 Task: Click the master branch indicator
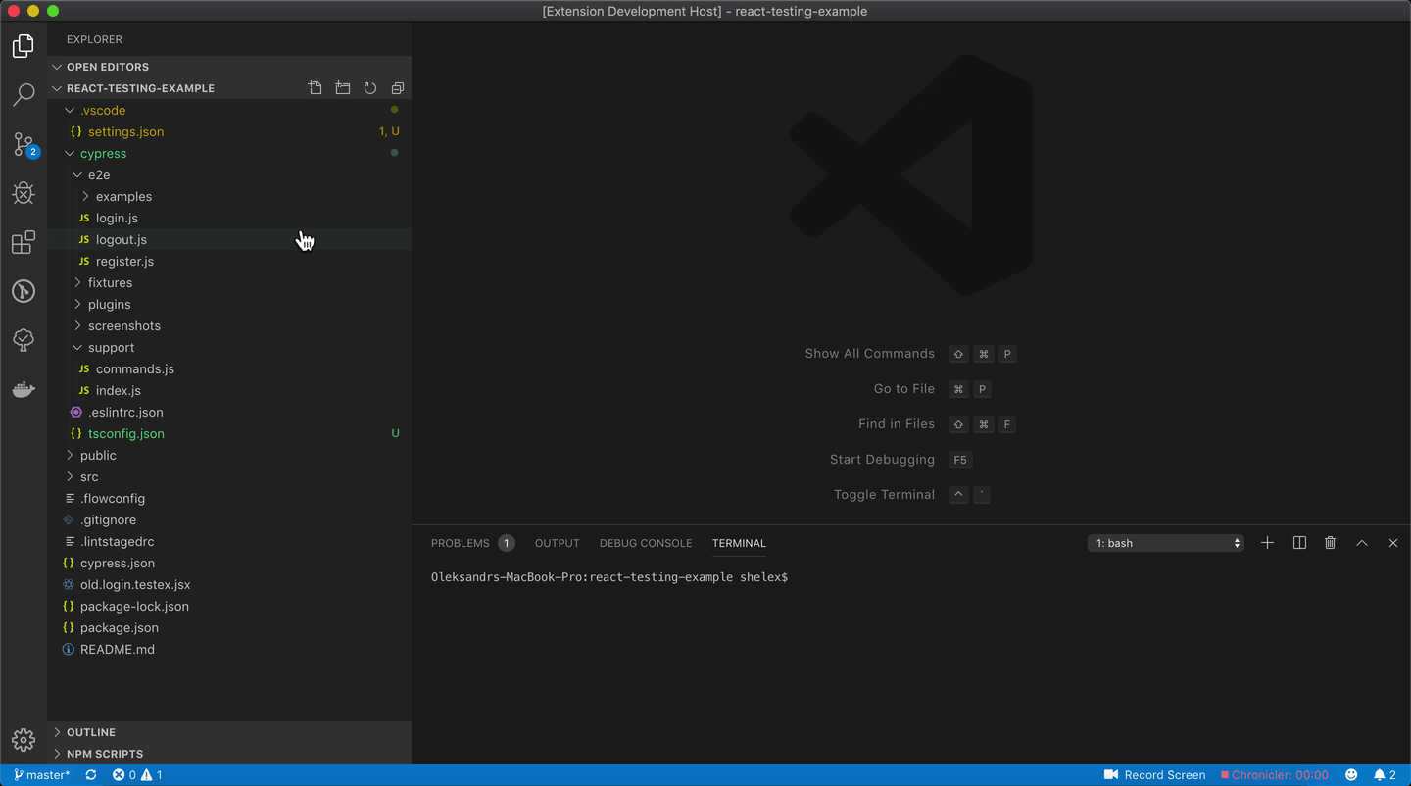42,775
